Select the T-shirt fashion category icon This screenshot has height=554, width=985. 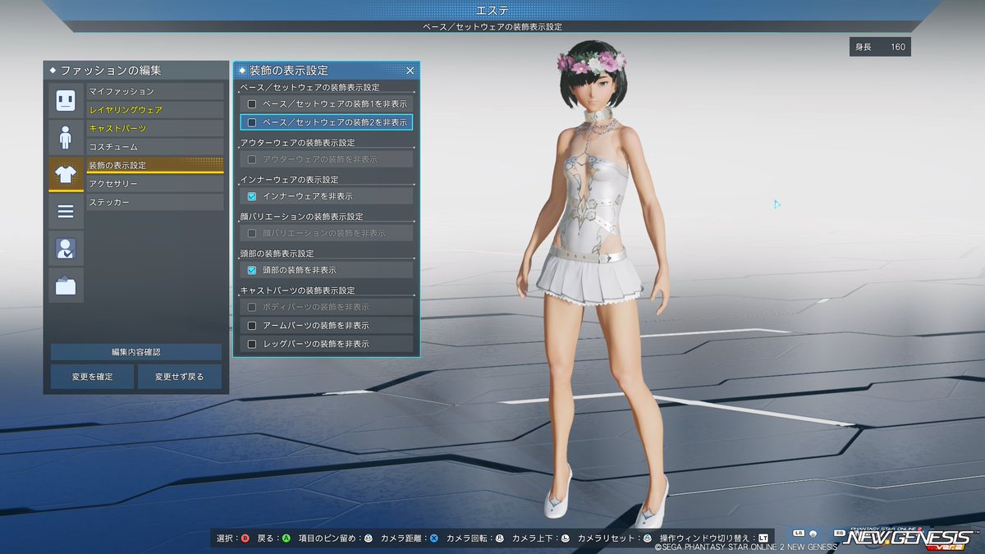(x=66, y=174)
